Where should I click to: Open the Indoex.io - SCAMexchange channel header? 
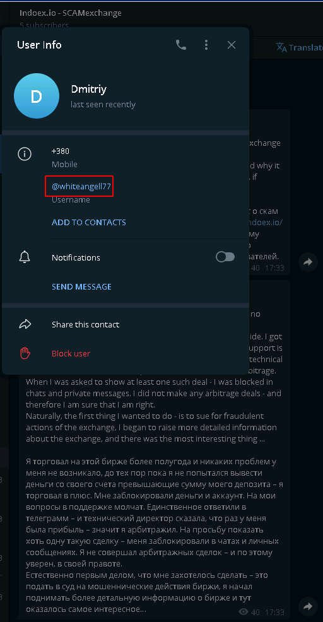71,13
